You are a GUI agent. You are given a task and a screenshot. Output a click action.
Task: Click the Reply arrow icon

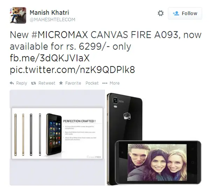click(12, 83)
